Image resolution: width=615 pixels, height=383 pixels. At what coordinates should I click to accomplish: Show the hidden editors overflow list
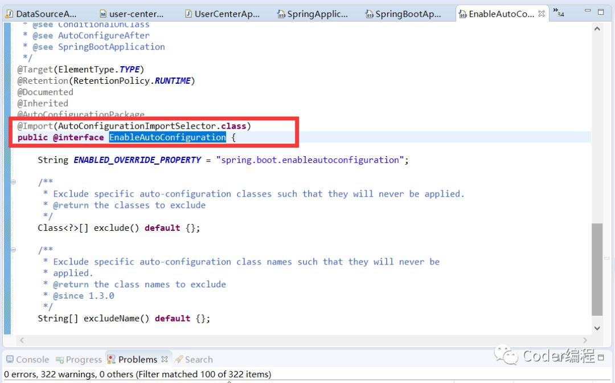click(559, 12)
